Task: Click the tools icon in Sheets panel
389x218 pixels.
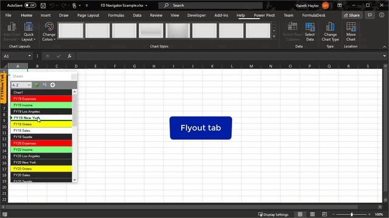Action: coord(44,85)
